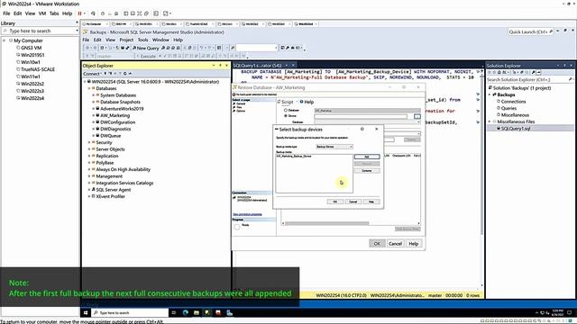Open Script in the Restore Database dialog

click(286, 102)
